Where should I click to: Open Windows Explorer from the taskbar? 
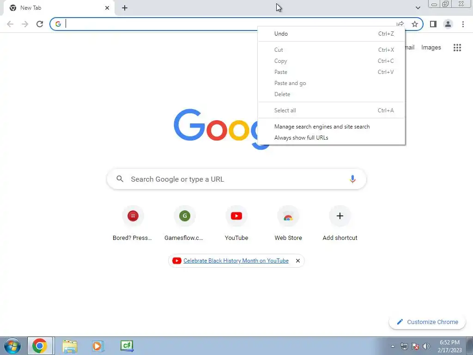[70, 346]
